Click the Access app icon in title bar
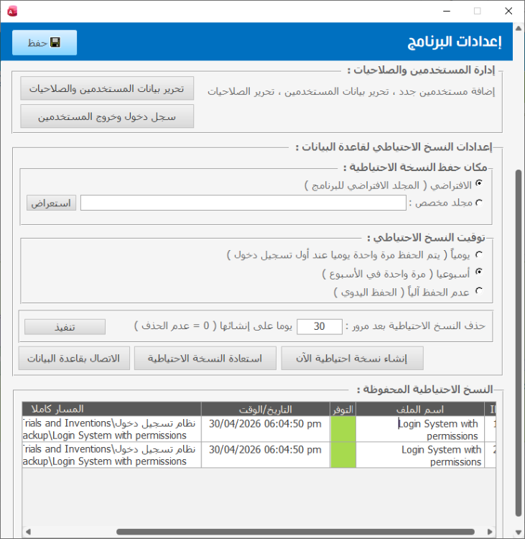The width and height of the screenshot is (525, 539). pos(12,11)
